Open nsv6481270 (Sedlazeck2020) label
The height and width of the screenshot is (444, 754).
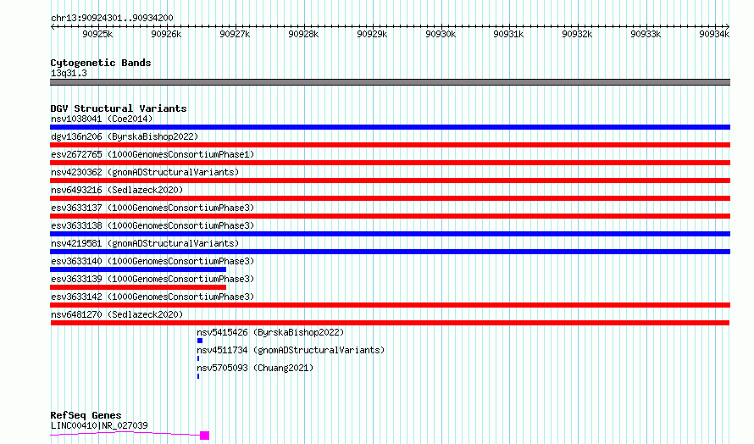[117, 314]
